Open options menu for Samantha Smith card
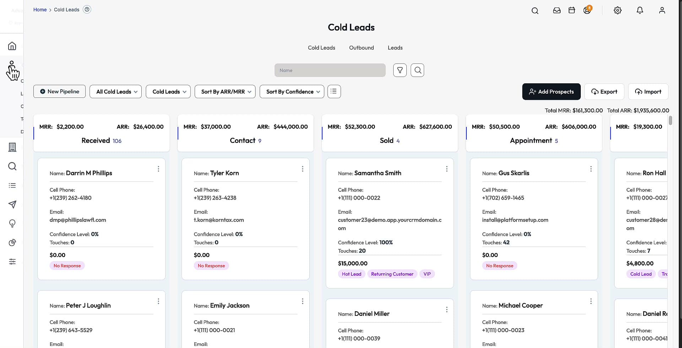682x348 pixels. click(x=447, y=169)
